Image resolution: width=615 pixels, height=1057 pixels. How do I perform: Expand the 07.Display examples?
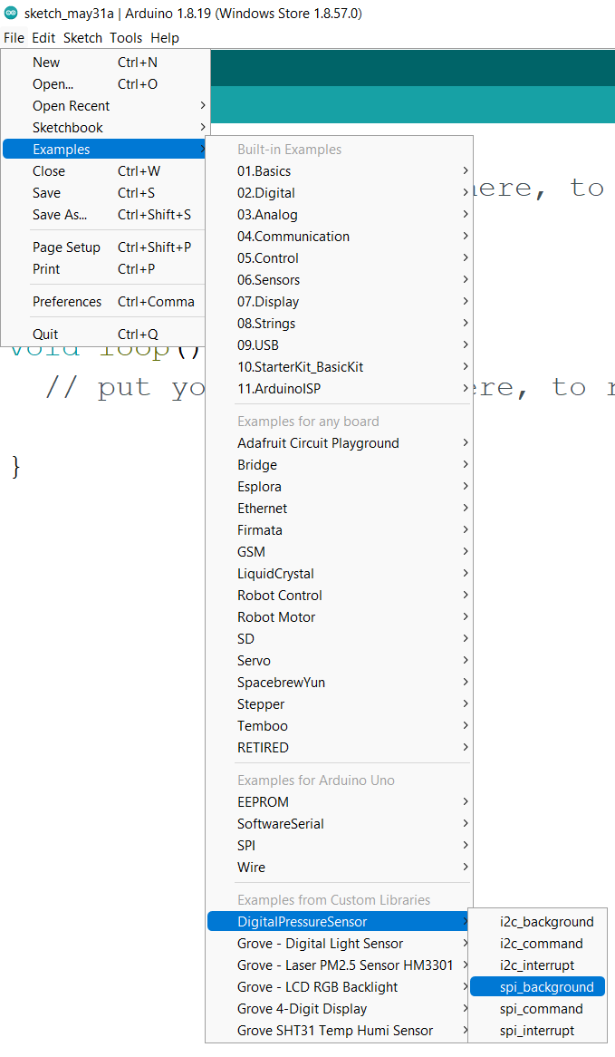[339, 301]
